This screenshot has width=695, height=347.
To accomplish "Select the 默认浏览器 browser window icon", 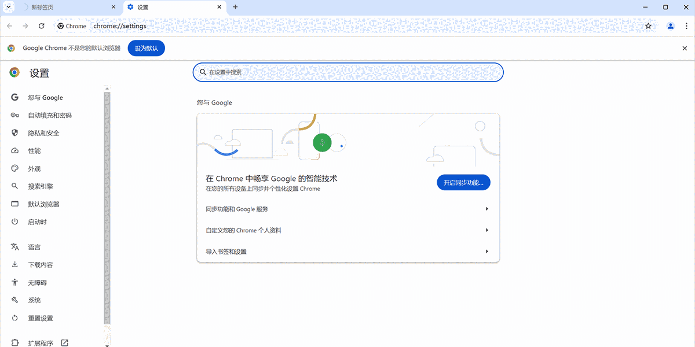I will click(15, 204).
